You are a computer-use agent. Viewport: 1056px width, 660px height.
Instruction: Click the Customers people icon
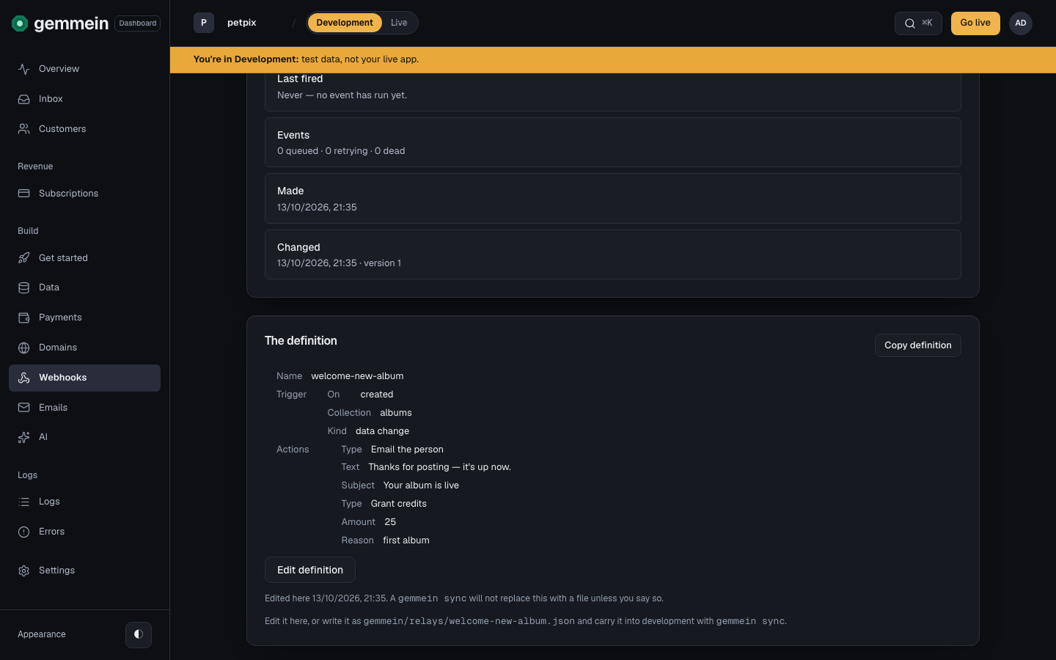[x=24, y=129]
